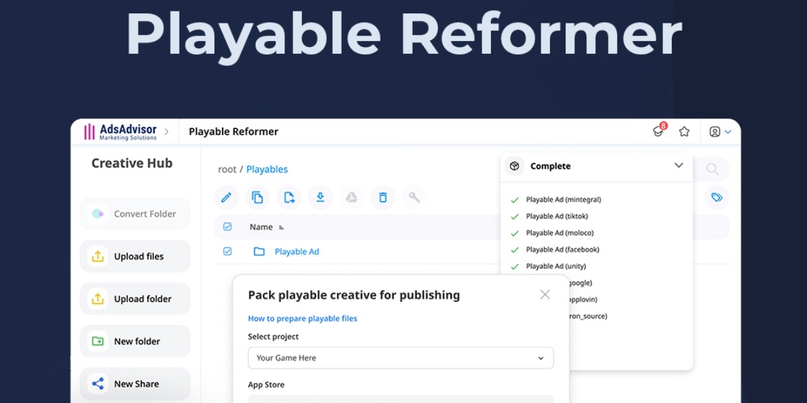Click the New Share button
The image size is (807, 403).
click(135, 384)
